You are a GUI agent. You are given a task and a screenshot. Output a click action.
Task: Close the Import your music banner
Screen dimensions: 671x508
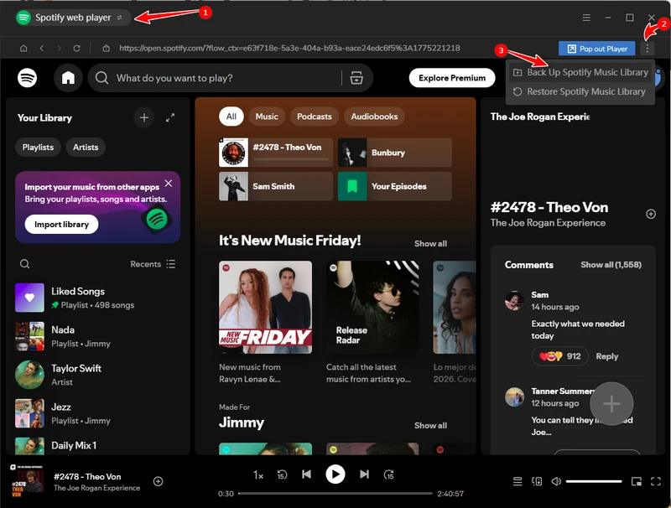(x=169, y=184)
